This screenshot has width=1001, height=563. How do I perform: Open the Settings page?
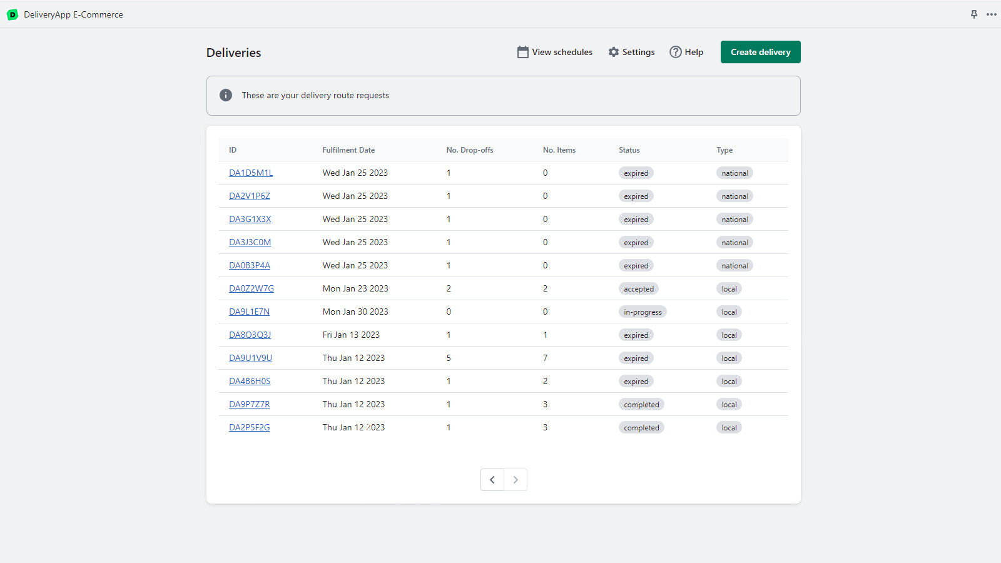[x=631, y=52]
